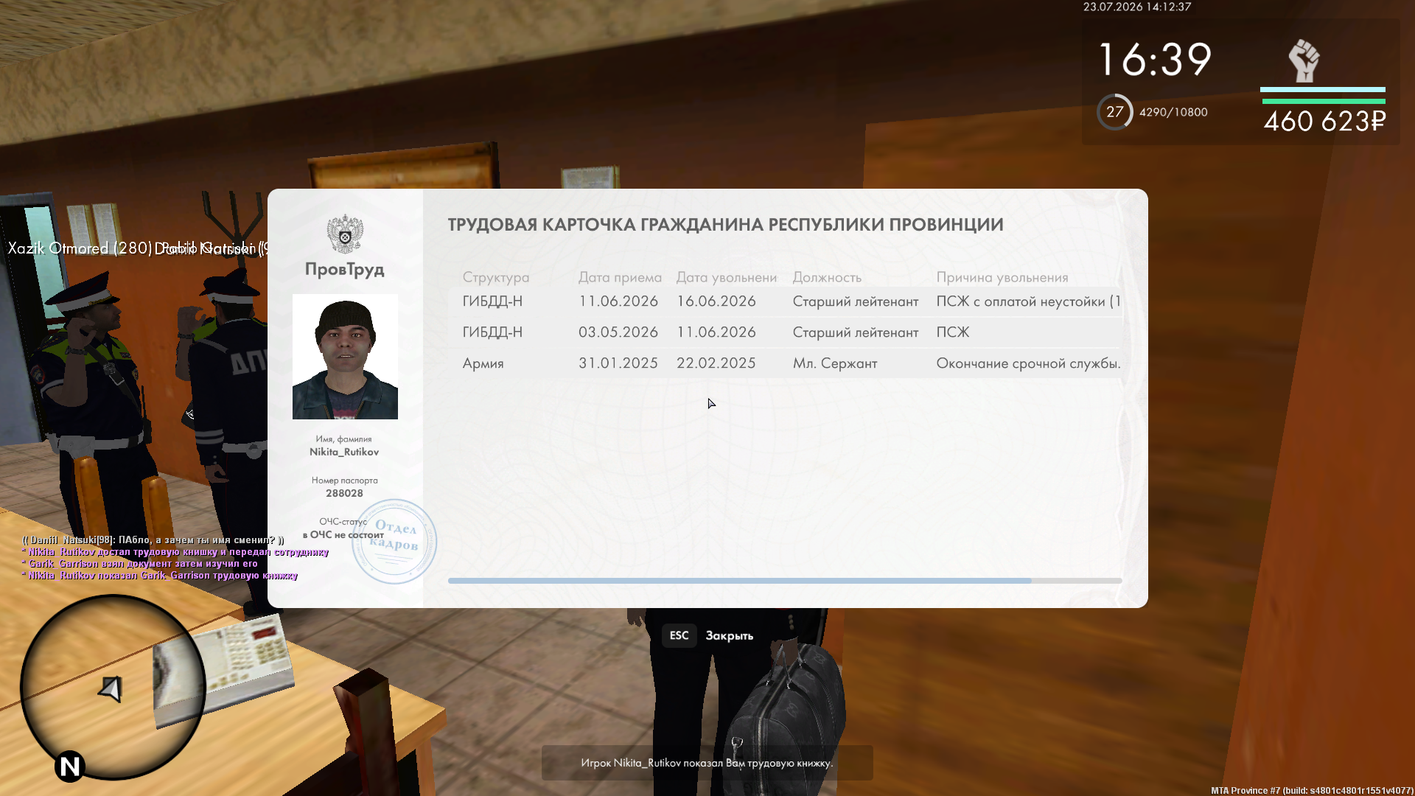Click the ПСЖ с оплатой неустойки reason

[x=1029, y=301]
